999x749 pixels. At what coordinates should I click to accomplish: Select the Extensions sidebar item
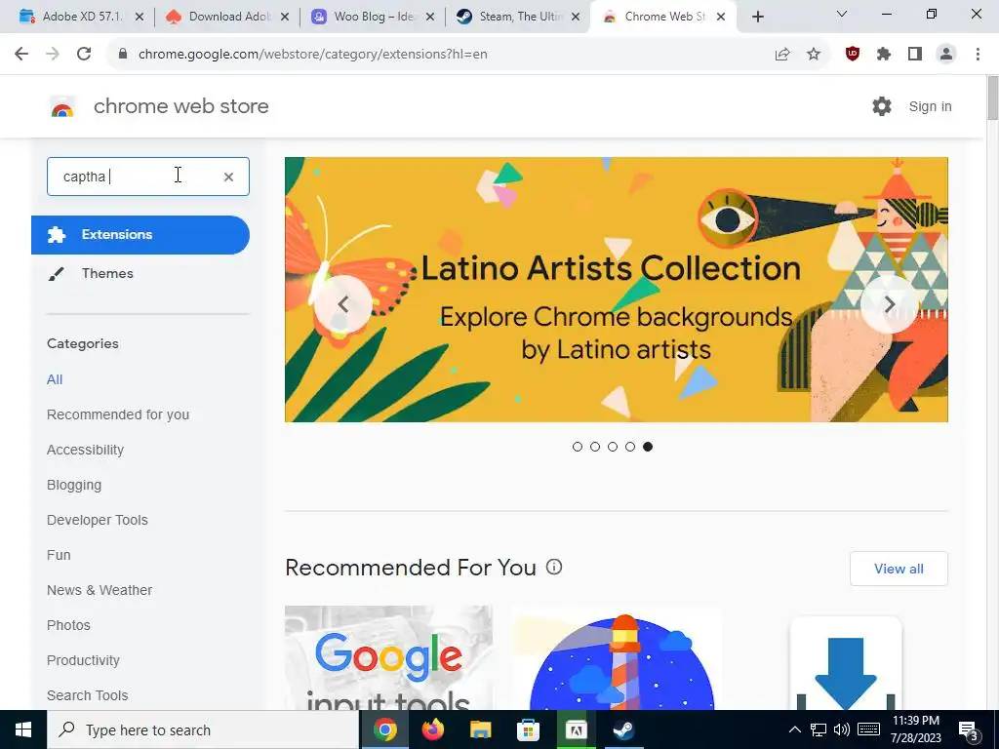click(140, 234)
